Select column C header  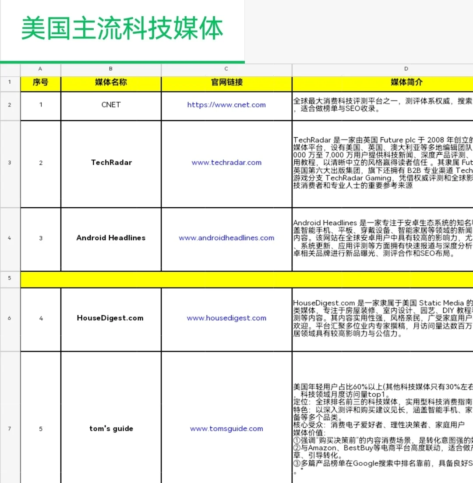(226, 69)
